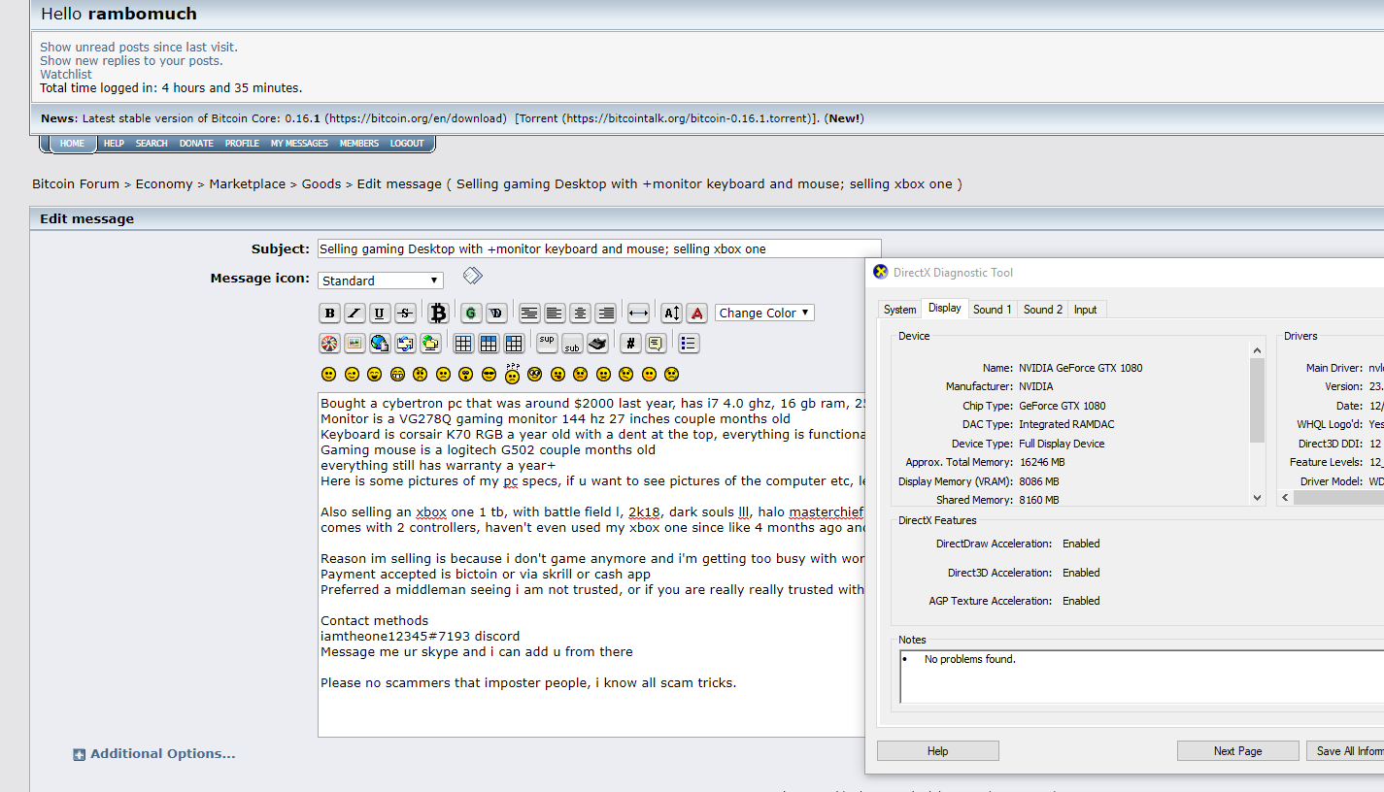Go to Marketplace breadcrumb link
This screenshot has width=1384, height=792.
pyautogui.click(x=248, y=183)
